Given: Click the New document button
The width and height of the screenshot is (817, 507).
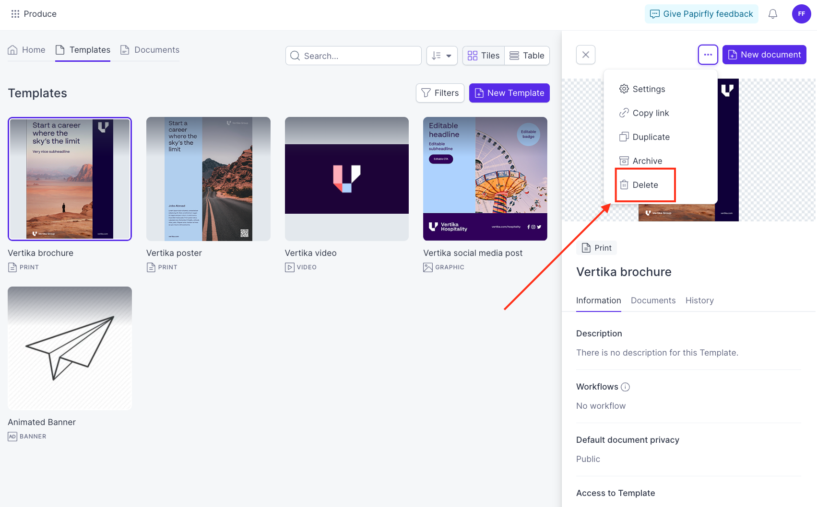Looking at the screenshot, I should [764, 55].
